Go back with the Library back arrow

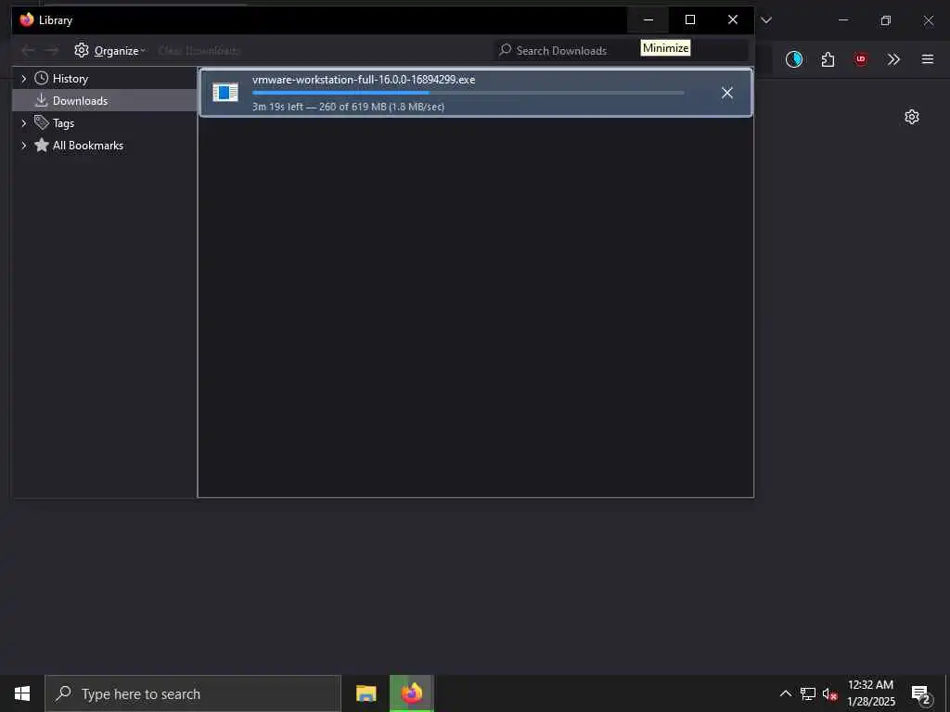(28, 51)
